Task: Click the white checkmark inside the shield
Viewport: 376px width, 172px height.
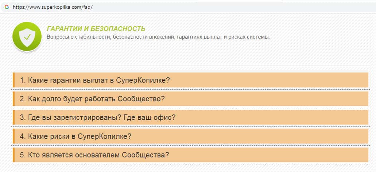Action: coord(27,37)
